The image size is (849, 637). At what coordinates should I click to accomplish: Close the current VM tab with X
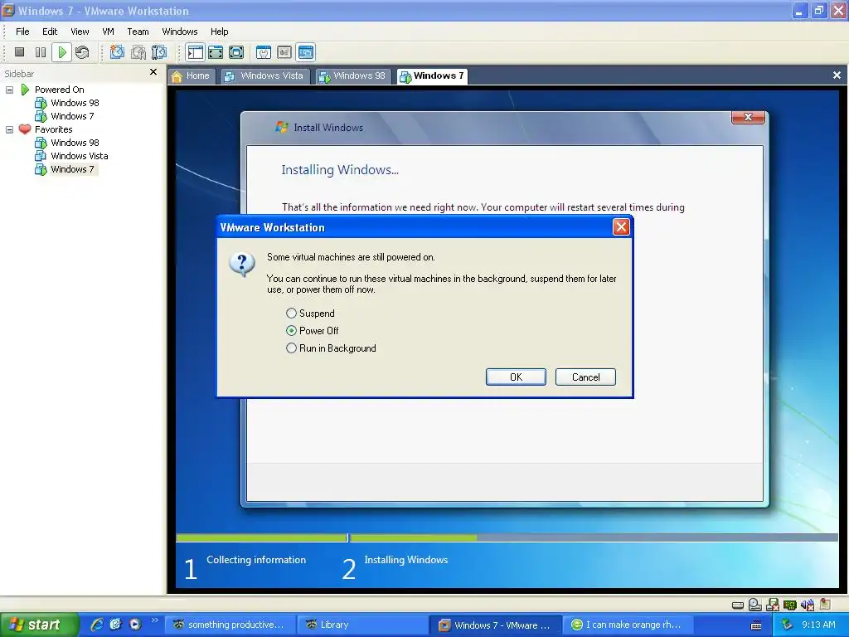tap(837, 75)
